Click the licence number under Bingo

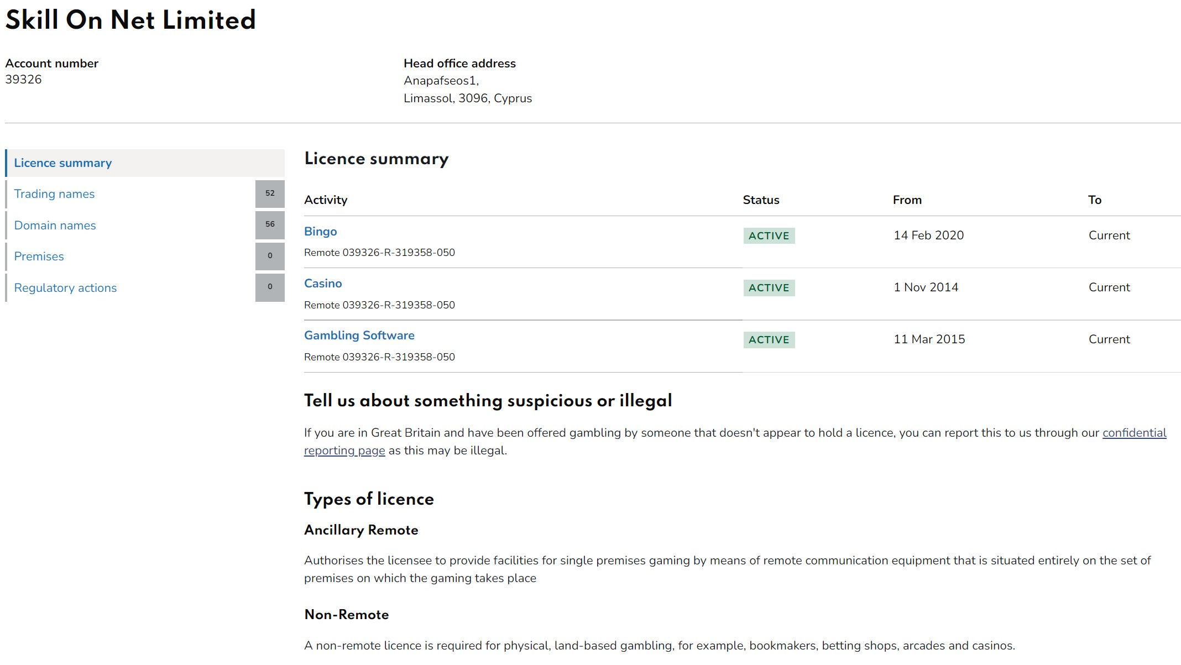click(x=379, y=253)
